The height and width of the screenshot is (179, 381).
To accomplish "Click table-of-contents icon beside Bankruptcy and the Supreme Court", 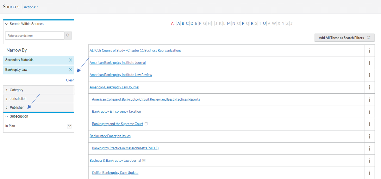I will pyautogui.click(x=146, y=124).
